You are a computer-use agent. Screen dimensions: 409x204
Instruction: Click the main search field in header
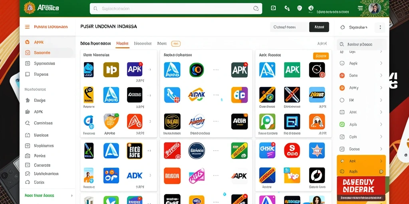pyautogui.click(x=176, y=9)
